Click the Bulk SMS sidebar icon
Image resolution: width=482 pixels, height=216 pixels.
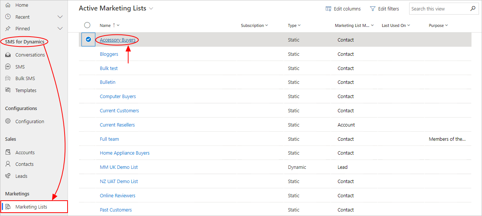(x=8, y=78)
